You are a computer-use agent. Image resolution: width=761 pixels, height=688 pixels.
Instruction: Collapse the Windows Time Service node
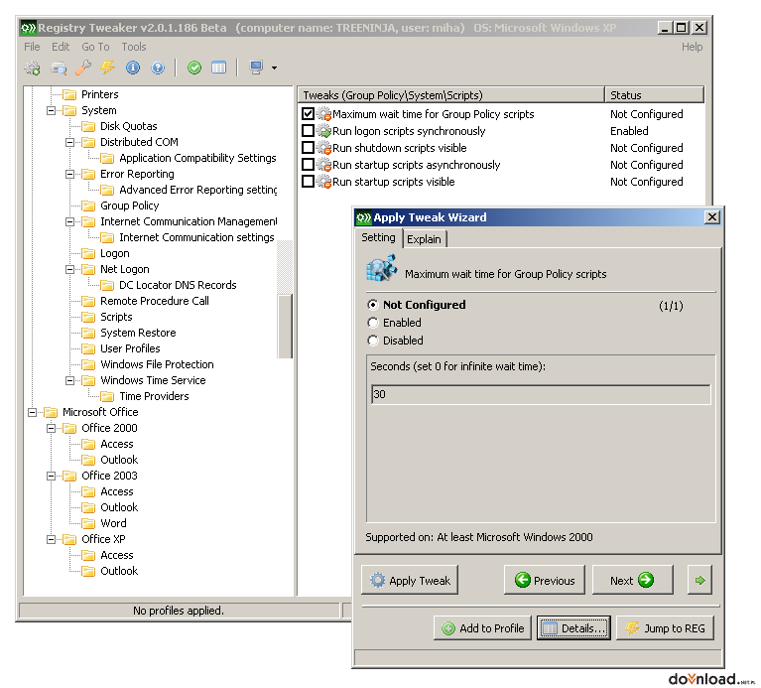69,380
